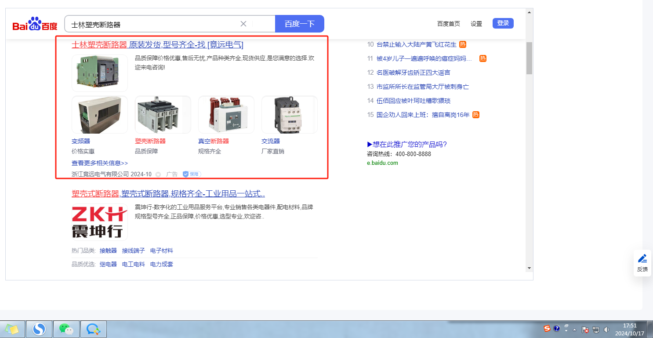Click the 塑壳断路器 product link
The image size is (653, 338).
[x=150, y=142]
